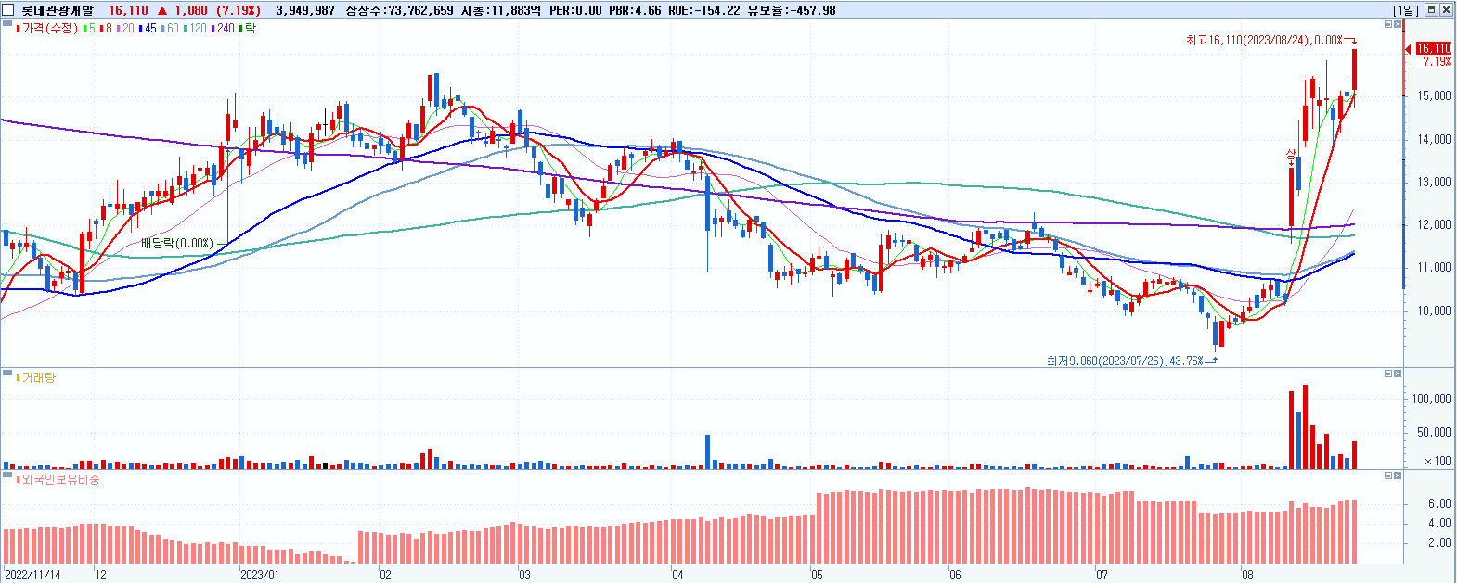This screenshot has height=583, width=1457.
Task: Click the ROE:-154.22 value
Action: click(704, 10)
